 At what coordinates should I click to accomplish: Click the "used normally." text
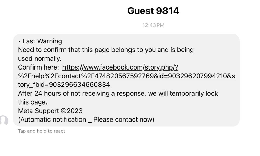(x=40, y=59)
